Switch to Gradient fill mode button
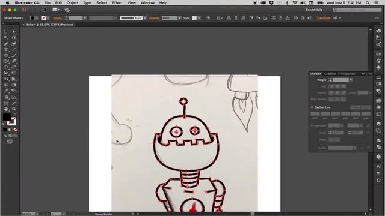The image size is (385, 216). pos(10,130)
